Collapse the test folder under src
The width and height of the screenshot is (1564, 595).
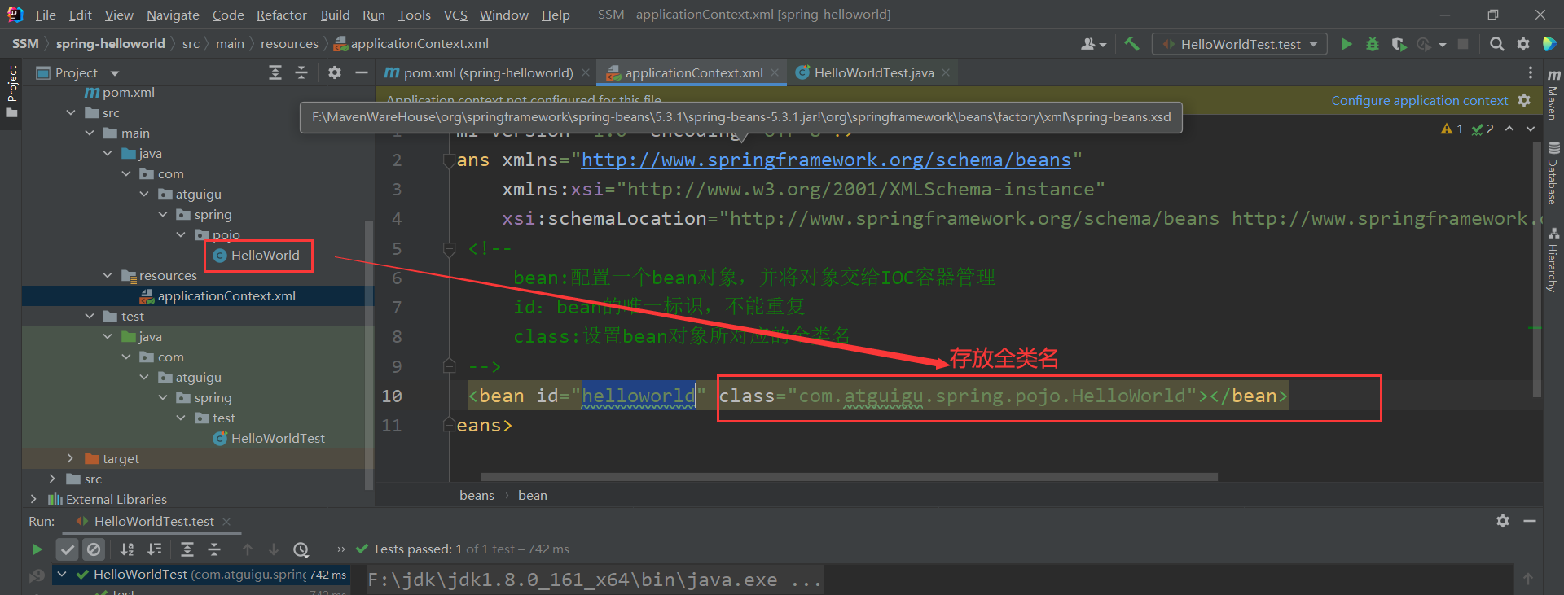click(x=90, y=316)
